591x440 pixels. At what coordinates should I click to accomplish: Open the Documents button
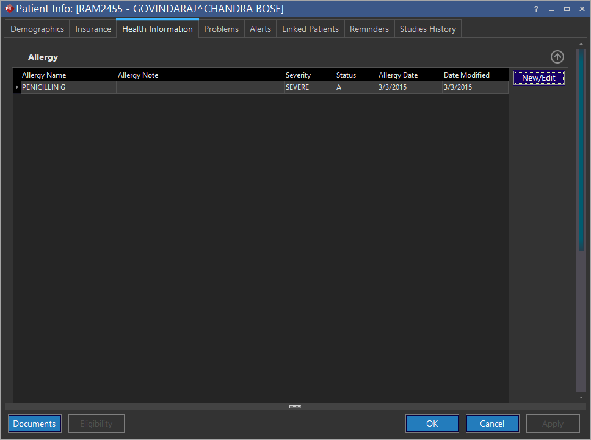coord(35,424)
